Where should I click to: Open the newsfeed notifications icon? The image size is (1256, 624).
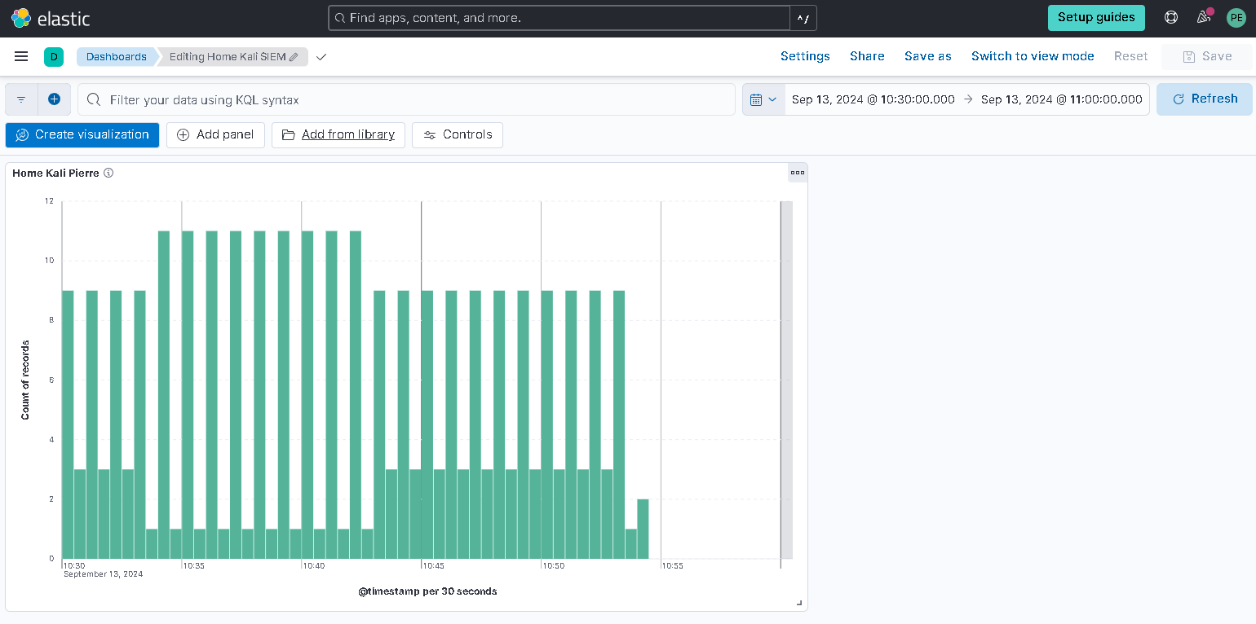point(1204,17)
